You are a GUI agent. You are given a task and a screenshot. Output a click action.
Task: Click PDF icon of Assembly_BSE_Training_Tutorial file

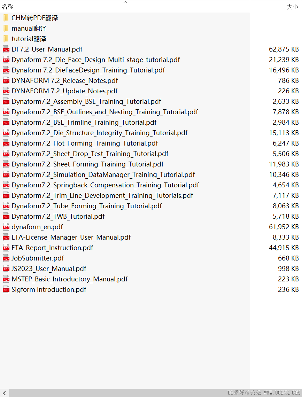coord(6,102)
